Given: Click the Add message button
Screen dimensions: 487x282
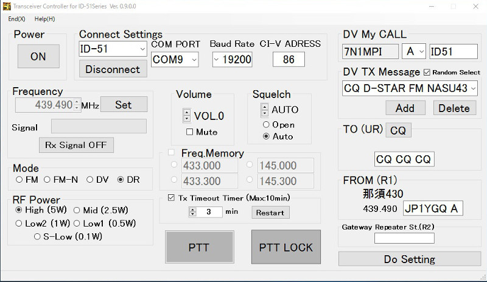Looking at the screenshot, I should tap(405, 108).
